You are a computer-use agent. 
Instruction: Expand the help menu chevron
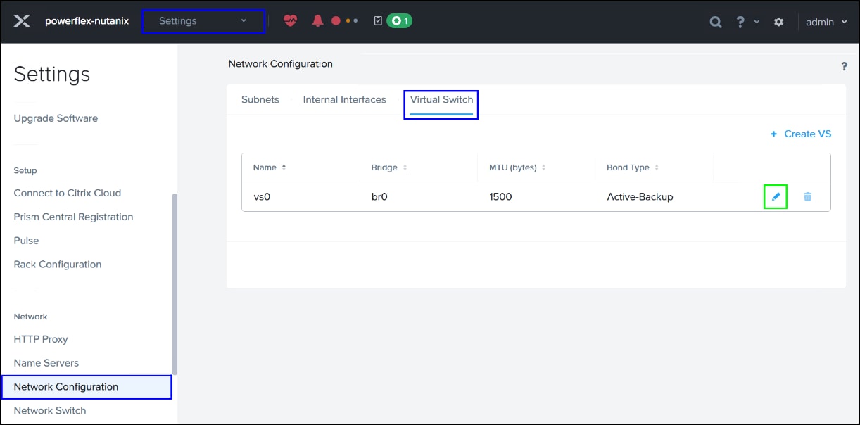(757, 22)
